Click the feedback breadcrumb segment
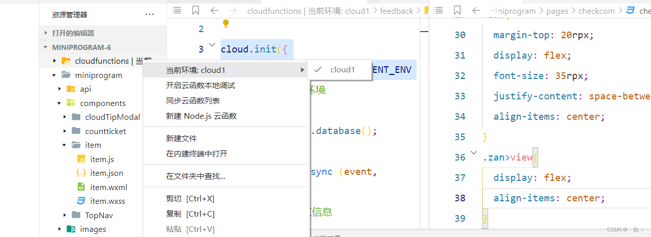This screenshot has width=651, height=237. click(397, 11)
